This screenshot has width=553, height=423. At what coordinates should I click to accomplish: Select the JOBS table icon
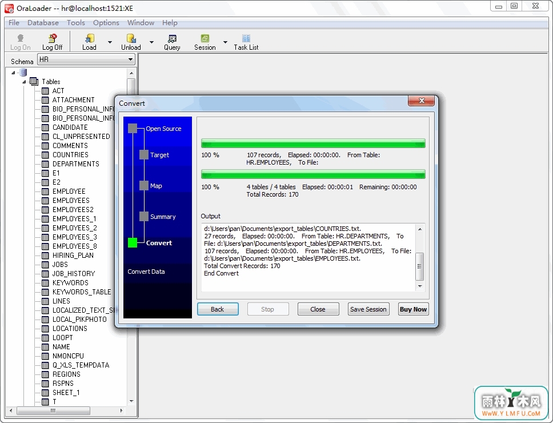click(45, 265)
